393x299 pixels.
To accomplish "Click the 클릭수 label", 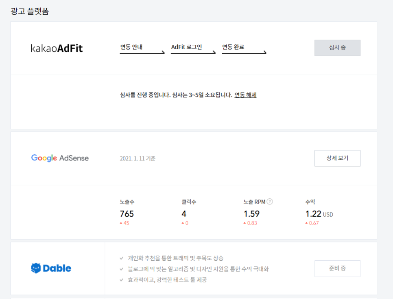I will [x=189, y=202].
